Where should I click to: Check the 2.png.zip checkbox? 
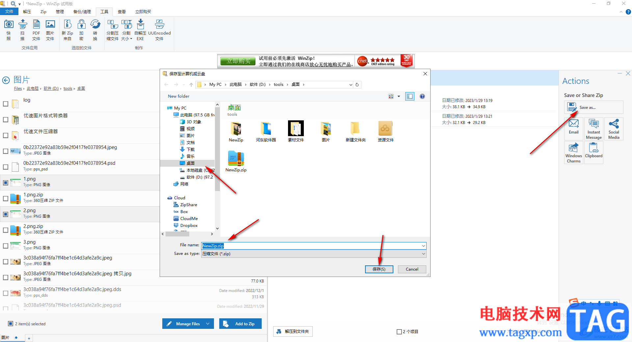(6, 230)
